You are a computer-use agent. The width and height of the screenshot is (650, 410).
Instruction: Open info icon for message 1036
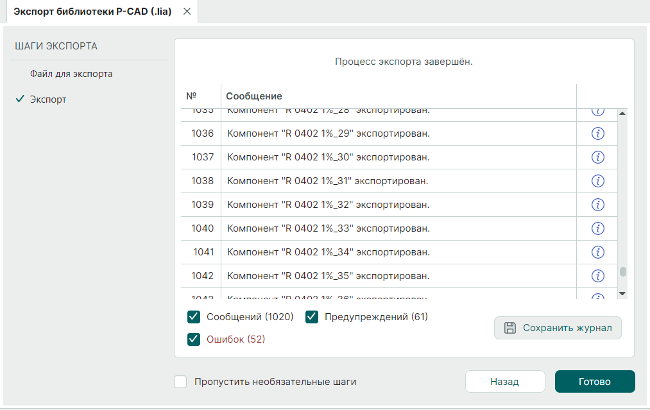[x=597, y=133]
